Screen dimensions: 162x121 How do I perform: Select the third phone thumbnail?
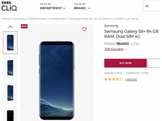[10, 93]
